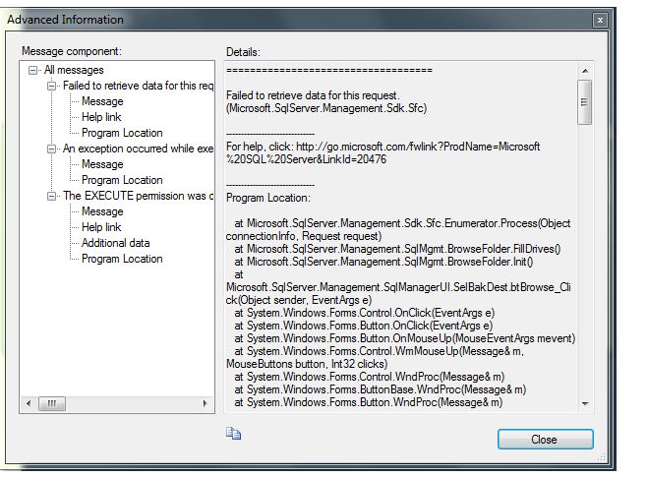Screen dimensions: 648x477
Task: Select the All messages tree item
Action: [74, 70]
